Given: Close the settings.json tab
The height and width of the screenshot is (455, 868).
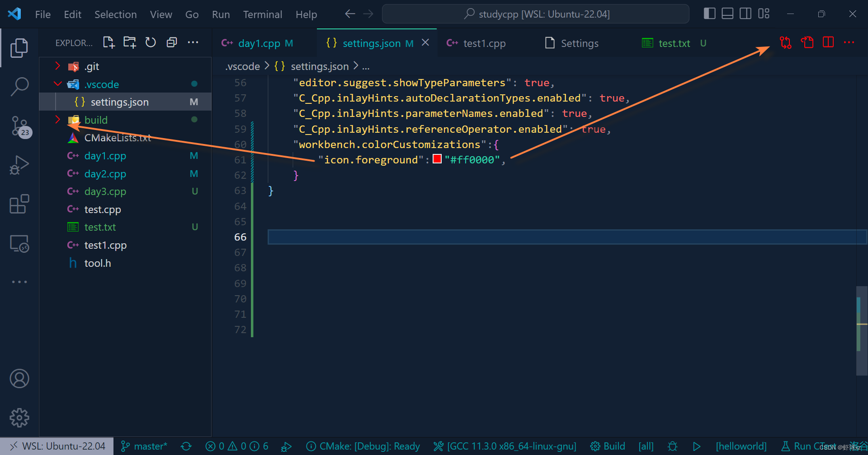Looking at the screenshot, I should tap(425, 42).
